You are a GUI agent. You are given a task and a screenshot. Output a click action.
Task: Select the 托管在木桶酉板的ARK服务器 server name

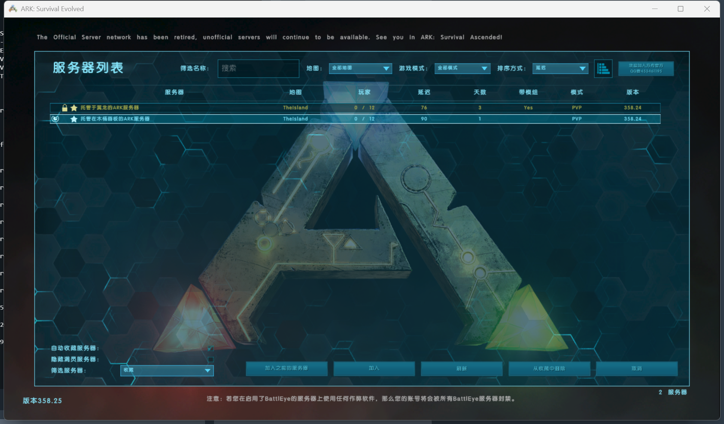point(115,119)
